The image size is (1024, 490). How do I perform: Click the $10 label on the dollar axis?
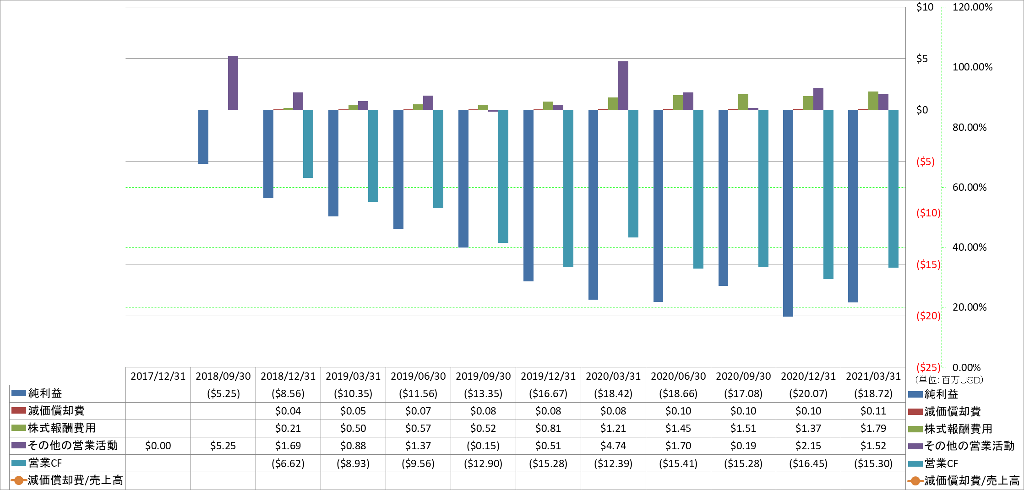(x=925, y=7)
